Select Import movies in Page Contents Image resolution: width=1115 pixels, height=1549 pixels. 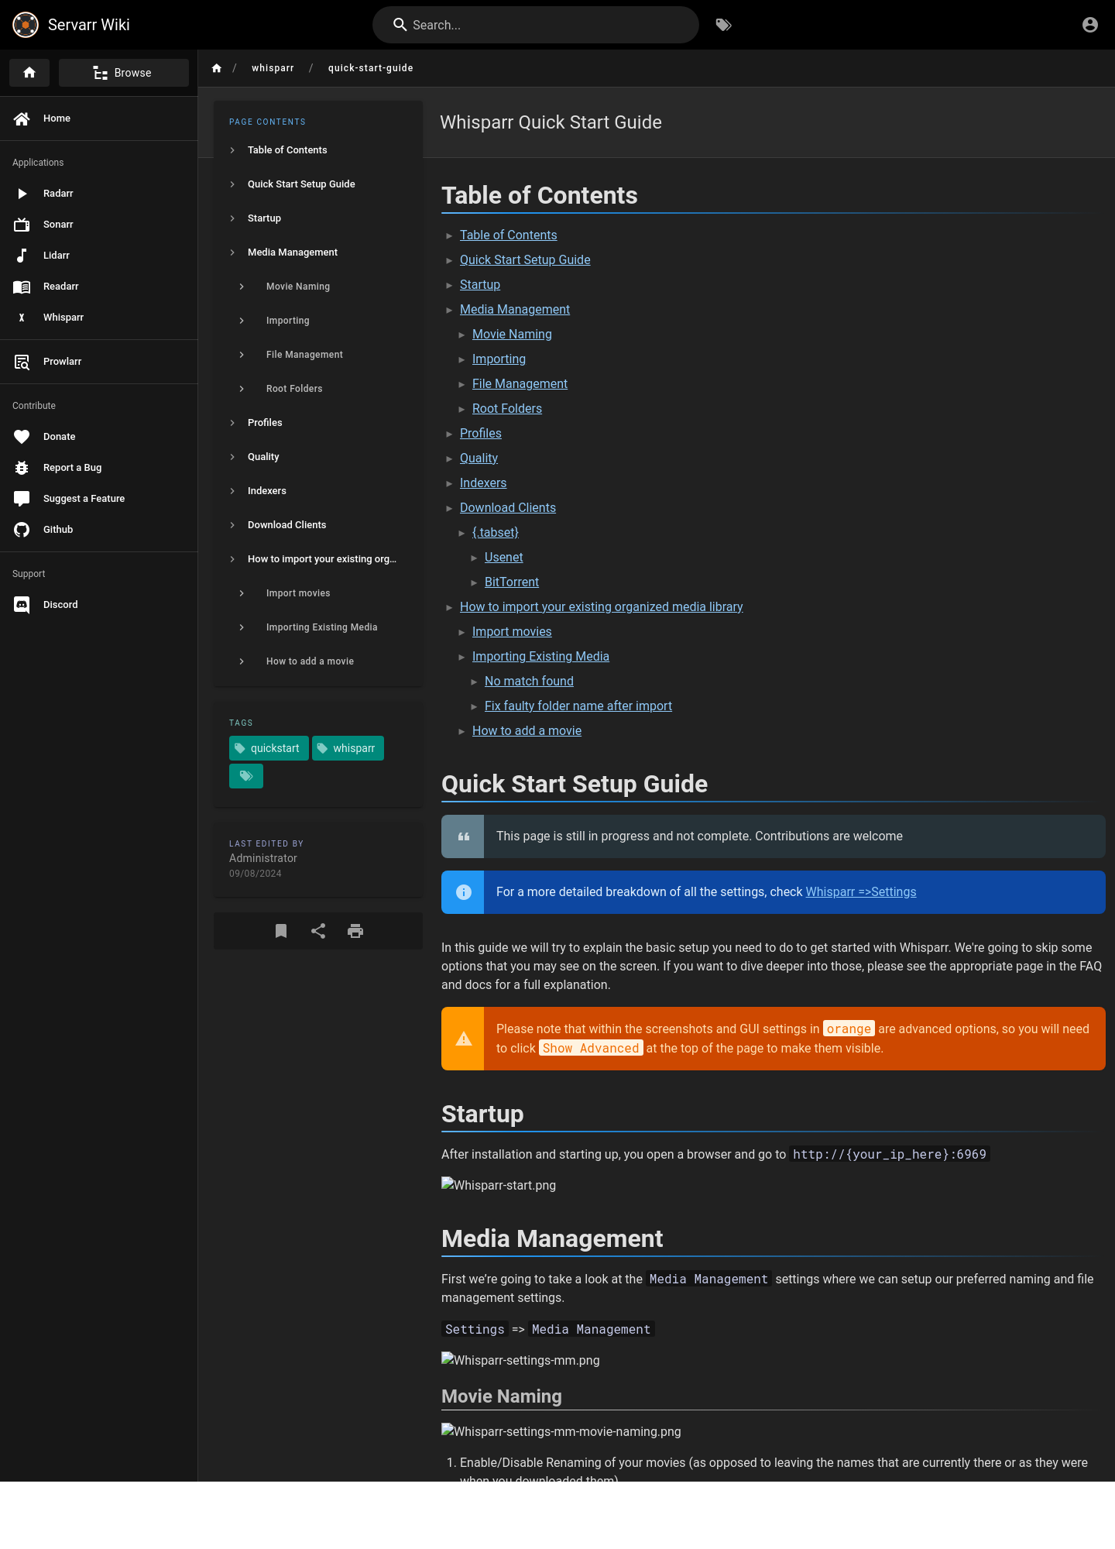(x=318, y=593)
